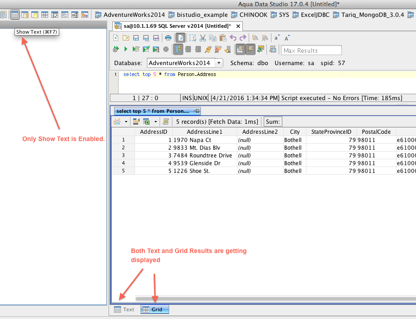Click the Connect plug icon
Image resolution: width=416 pixels, height=319 pixels.
[208, 49]
